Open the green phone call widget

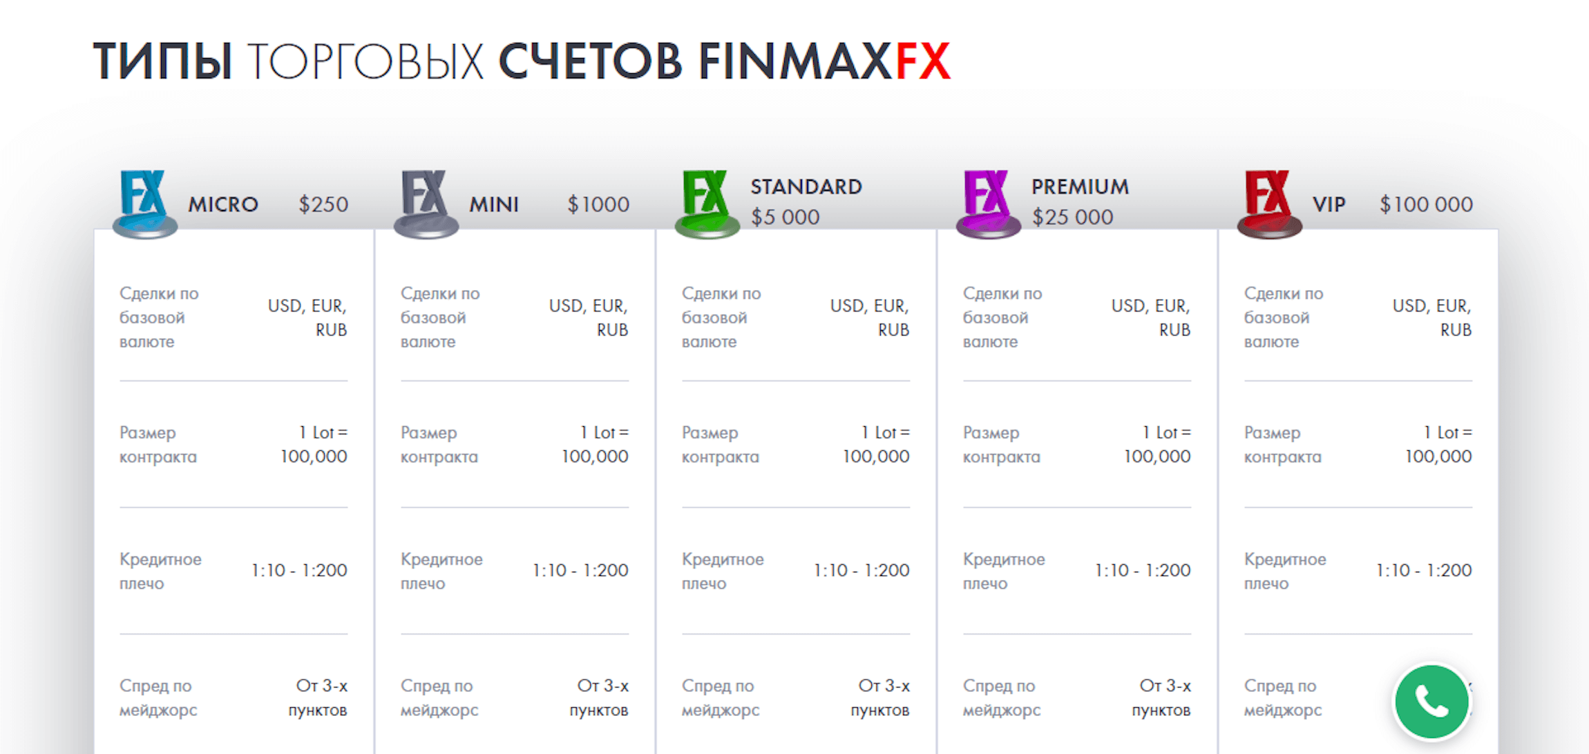click(1432, 702)
